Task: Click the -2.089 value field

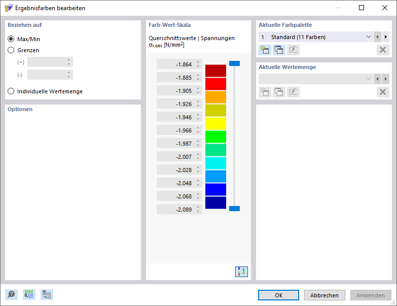Action: click(179, 209)
